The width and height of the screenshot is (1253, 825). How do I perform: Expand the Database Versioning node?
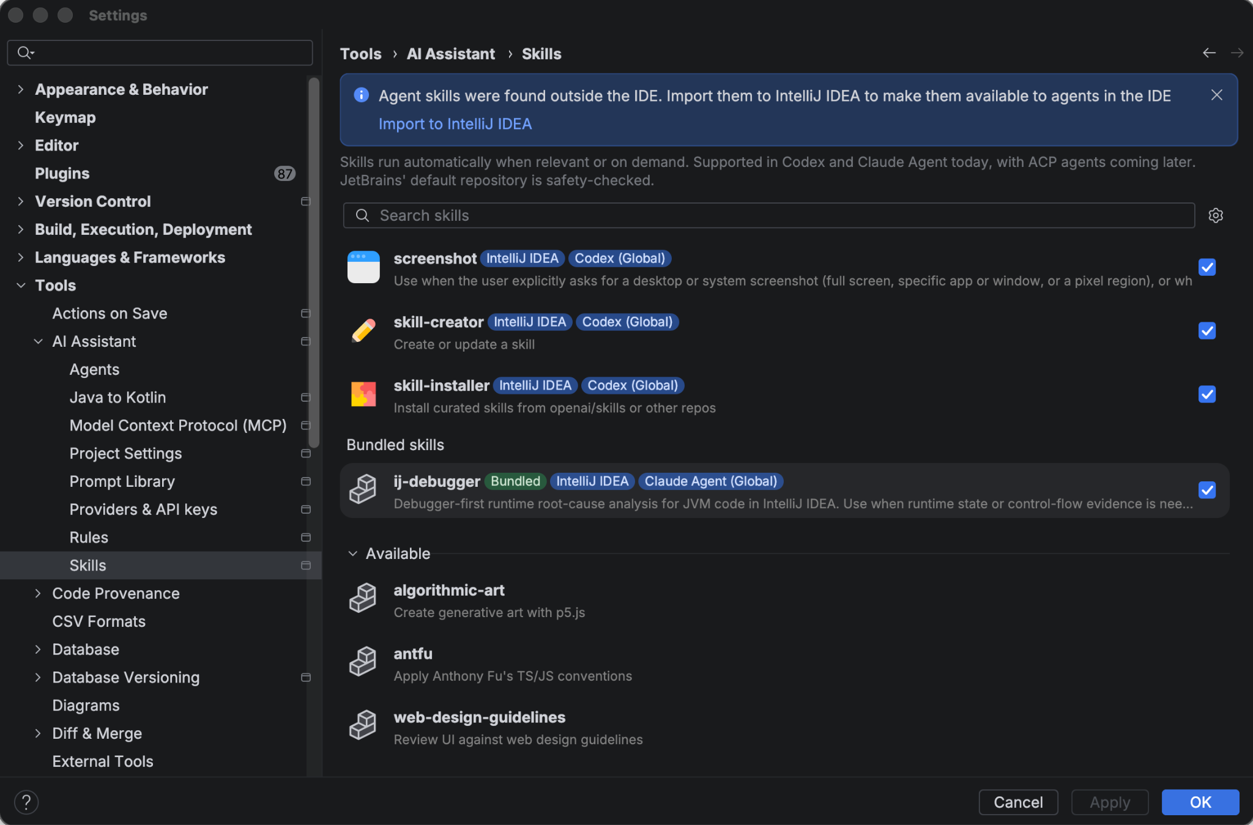(x=38, y=678)
